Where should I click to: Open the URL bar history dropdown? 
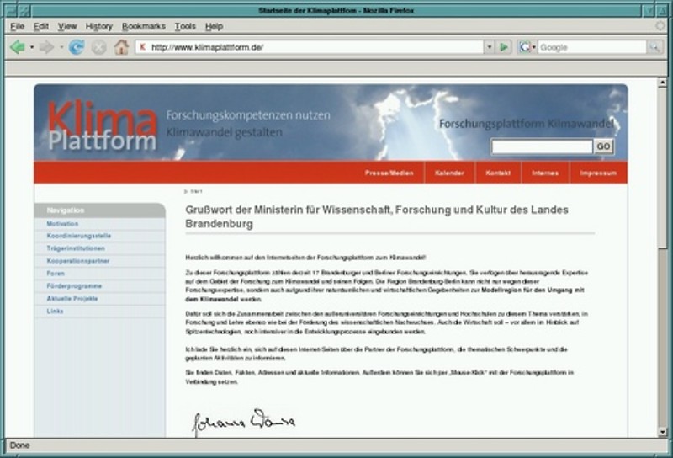point(489,47)
